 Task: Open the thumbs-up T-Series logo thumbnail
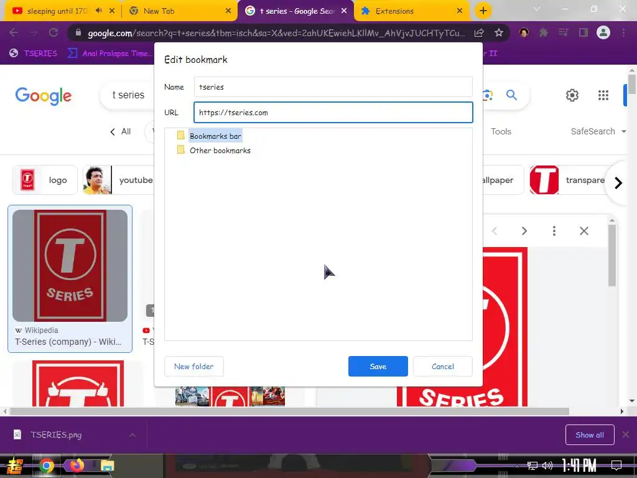coord(78,383)
